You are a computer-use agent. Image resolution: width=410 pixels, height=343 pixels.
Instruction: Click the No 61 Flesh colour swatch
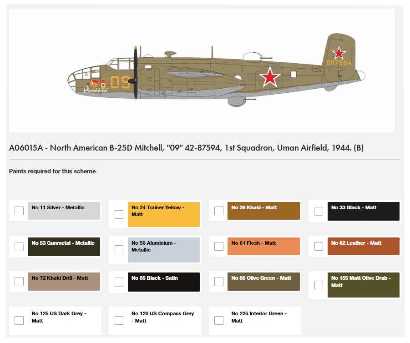coord(263,246)
